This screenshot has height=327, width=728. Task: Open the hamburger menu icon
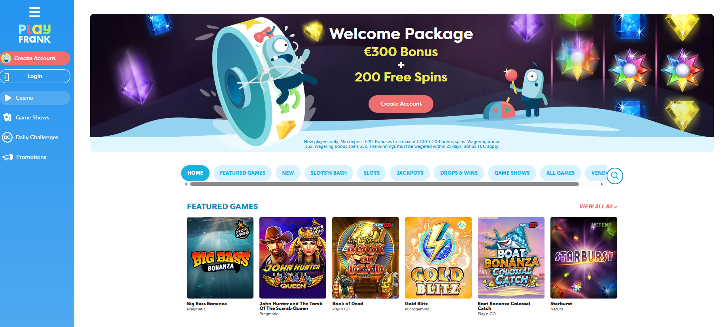coord(35,12)
